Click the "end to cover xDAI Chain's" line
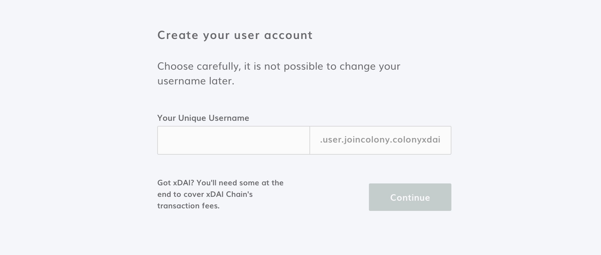Image resolution: width=601 pixels, height=255 pixels. 205,194
